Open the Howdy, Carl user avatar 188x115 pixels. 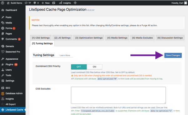click(x=185, y=3)
